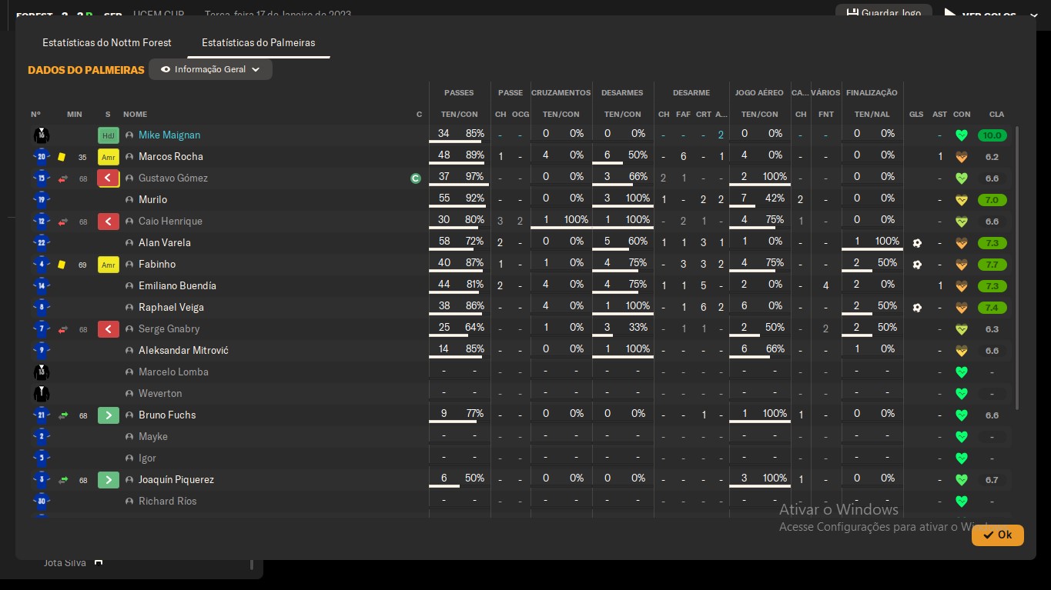Click Bruno Fuchs' green substituted-on arrow box

click(109, 415)
